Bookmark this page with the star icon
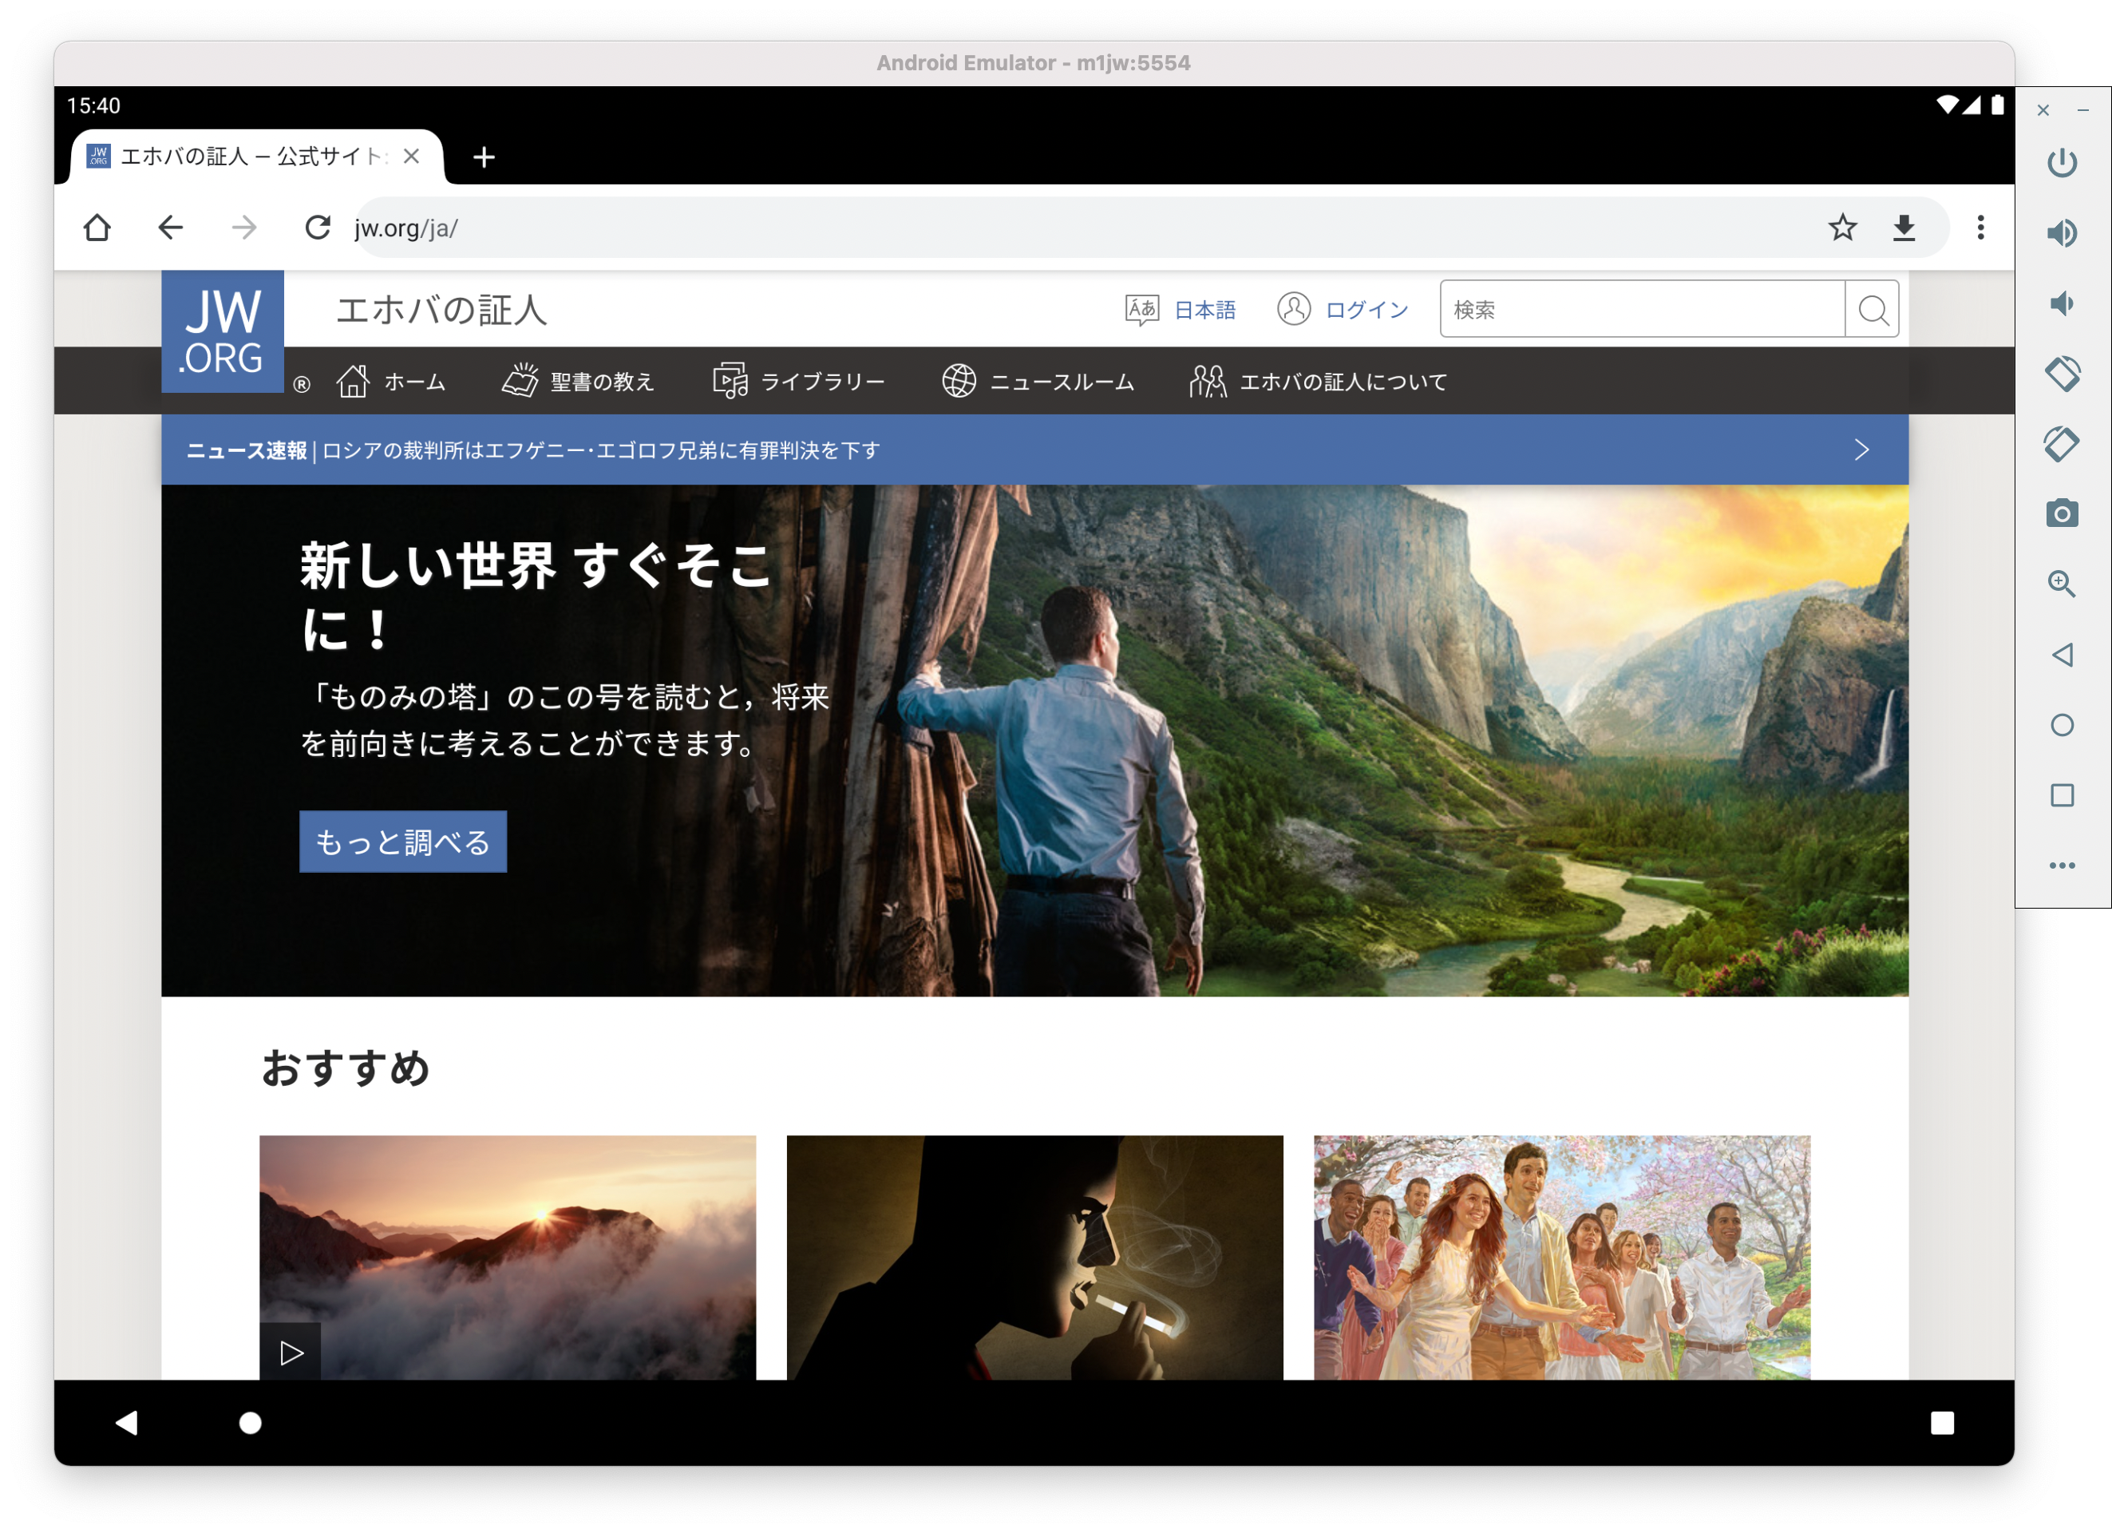This screenshot has height=1533, width=2112. [x=1842, y=228]
